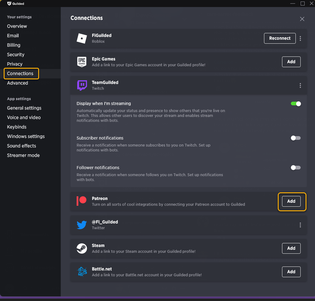Click the Epic Games logo icon
The image size is (315, 301).
[82, 62]
